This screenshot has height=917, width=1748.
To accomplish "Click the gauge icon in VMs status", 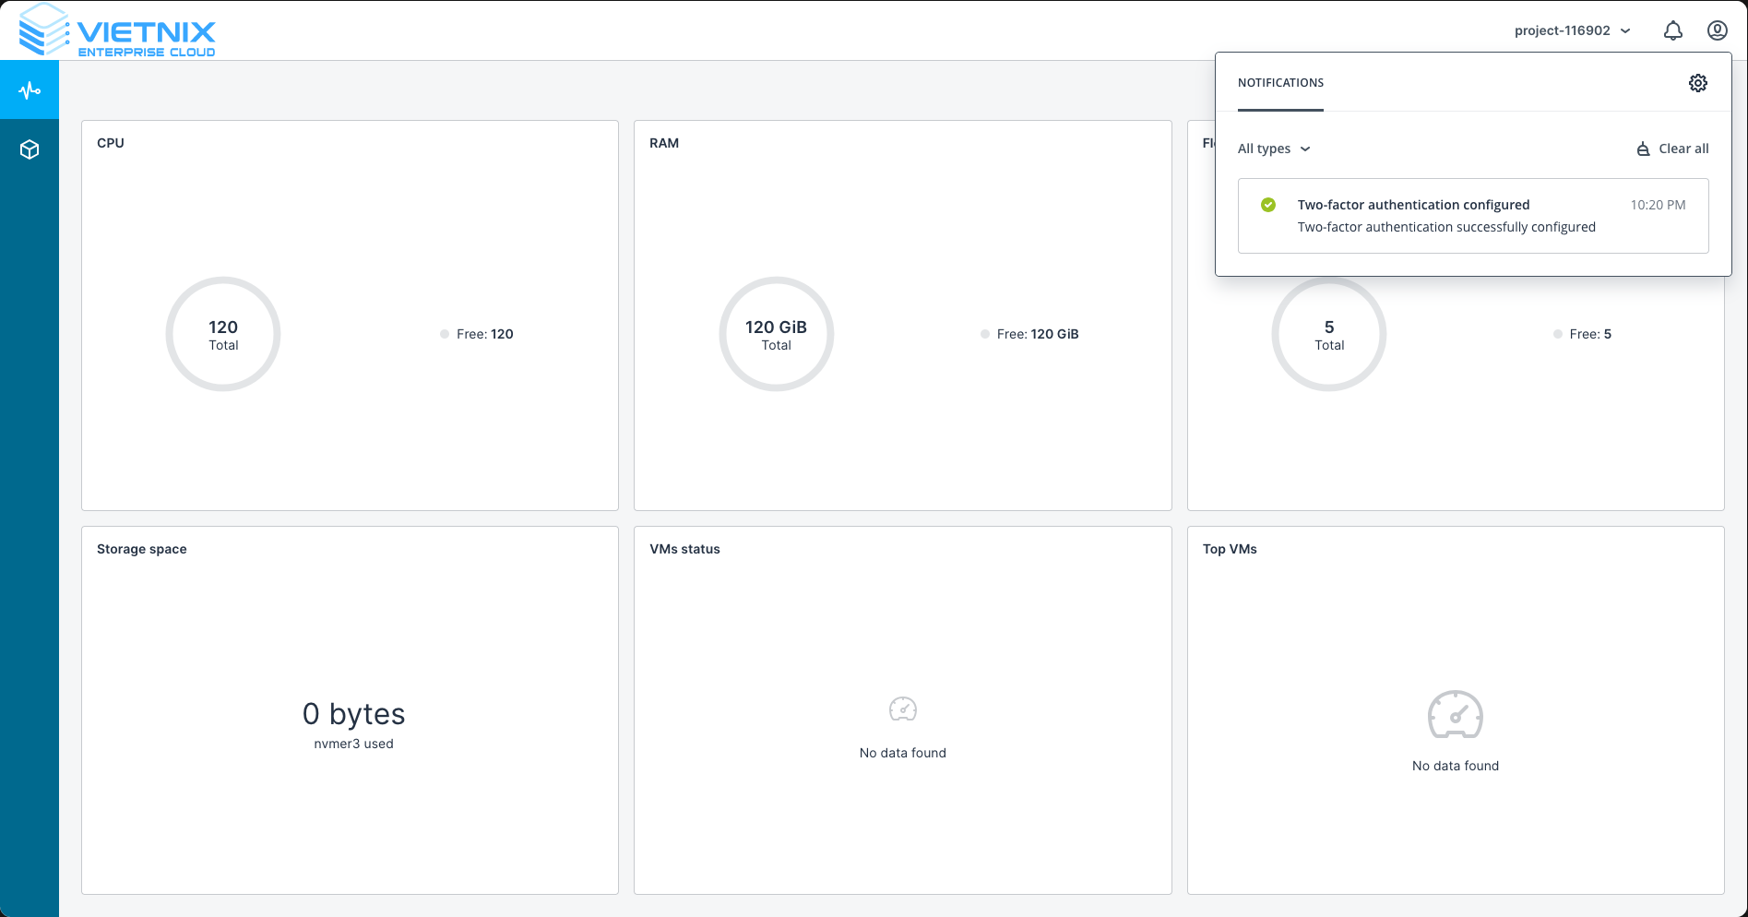I will click(x=902, y=709).
